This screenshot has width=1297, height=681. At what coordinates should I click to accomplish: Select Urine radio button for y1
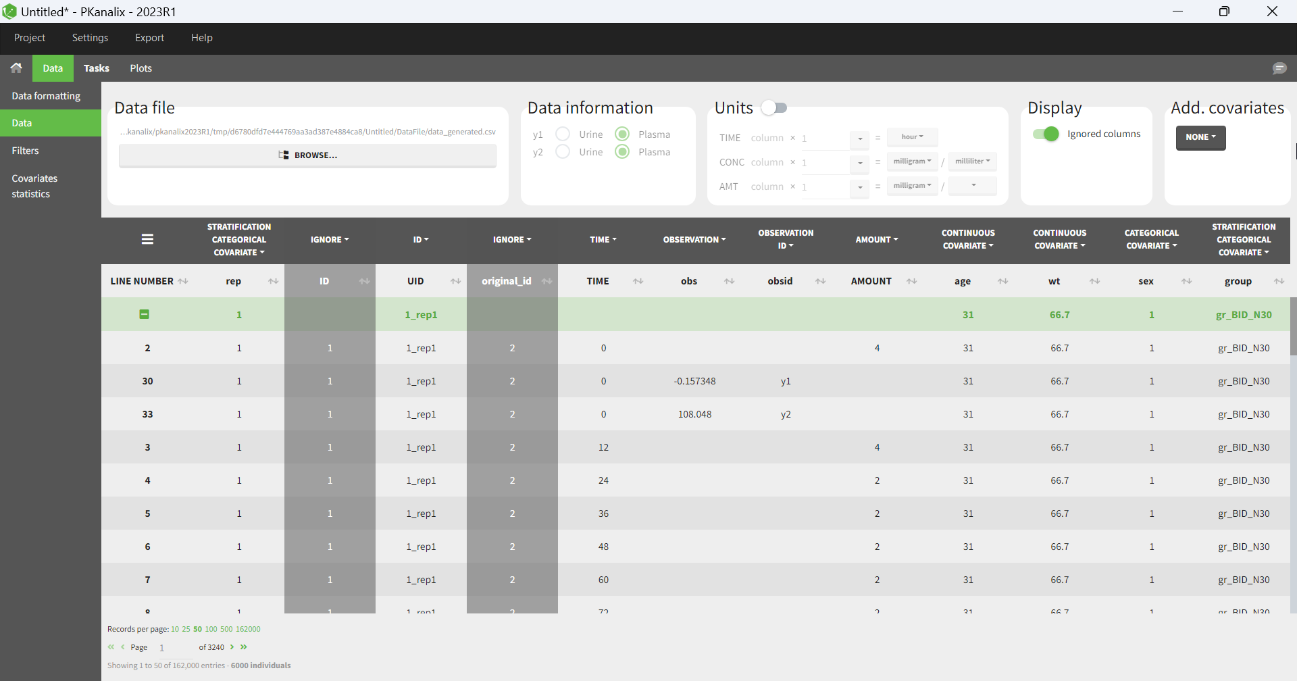[x=563, y=134]
